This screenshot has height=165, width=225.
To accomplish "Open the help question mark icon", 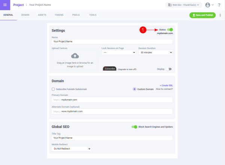I will tap(219, 5).
